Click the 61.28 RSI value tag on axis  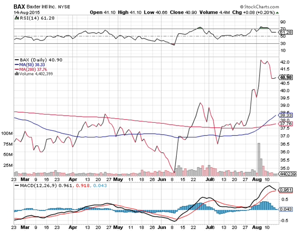click(286, 32)
